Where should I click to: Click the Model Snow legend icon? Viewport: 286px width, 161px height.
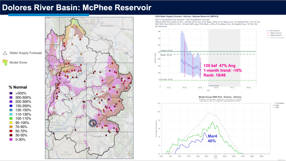tap(5, 62)
